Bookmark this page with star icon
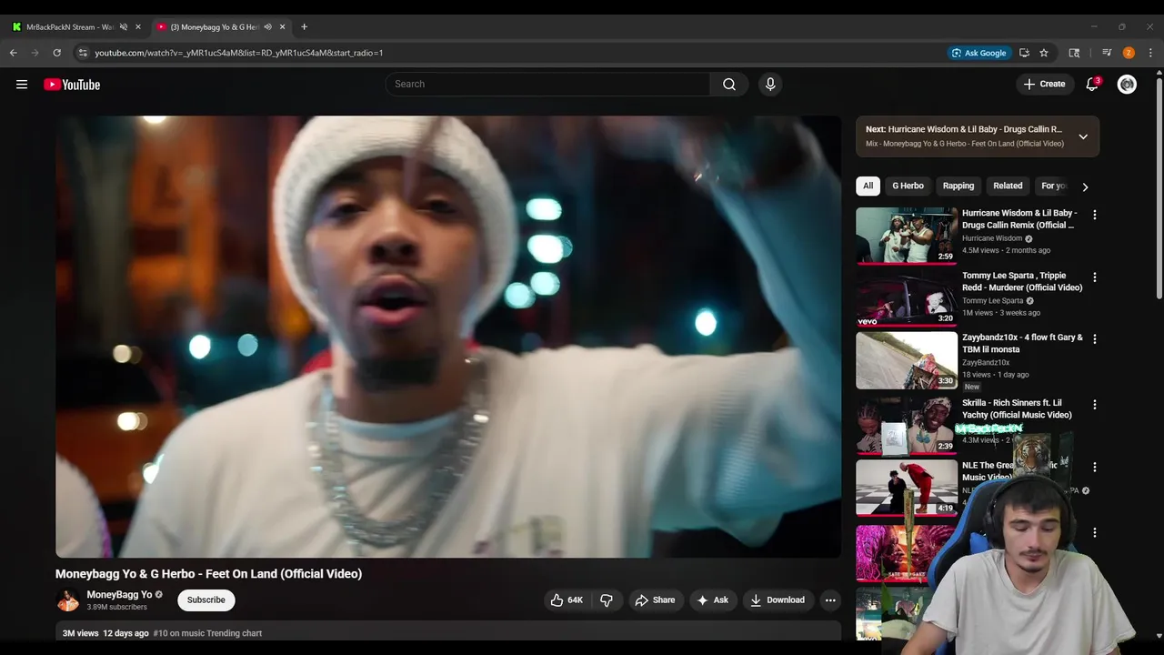 point(1044,53)
